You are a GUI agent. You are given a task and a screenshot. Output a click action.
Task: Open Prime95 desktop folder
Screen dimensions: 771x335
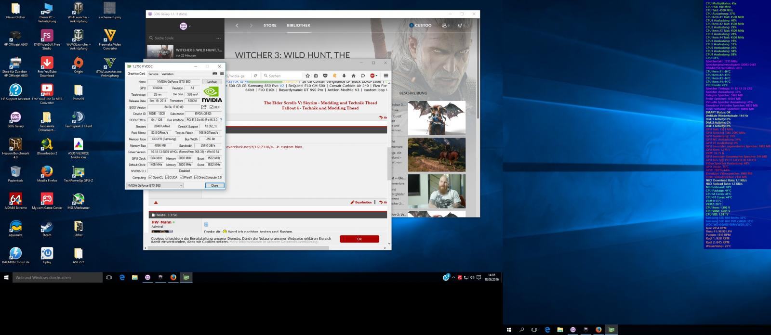[78, 91]
